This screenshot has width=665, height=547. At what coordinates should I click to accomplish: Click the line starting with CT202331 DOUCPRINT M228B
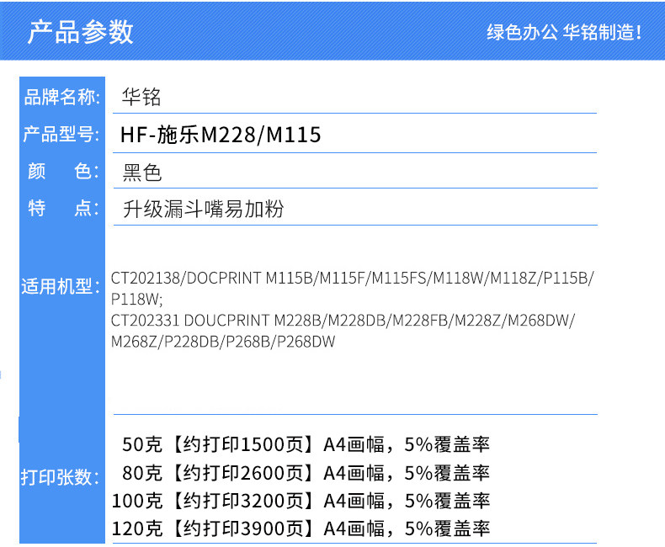343,321
